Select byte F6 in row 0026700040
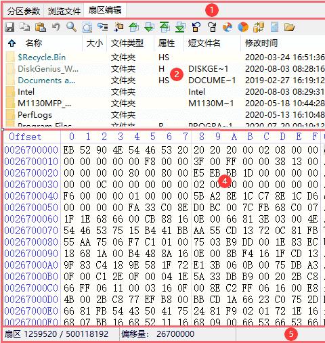Viewport: 325px width, 343px height. point(69,196)
